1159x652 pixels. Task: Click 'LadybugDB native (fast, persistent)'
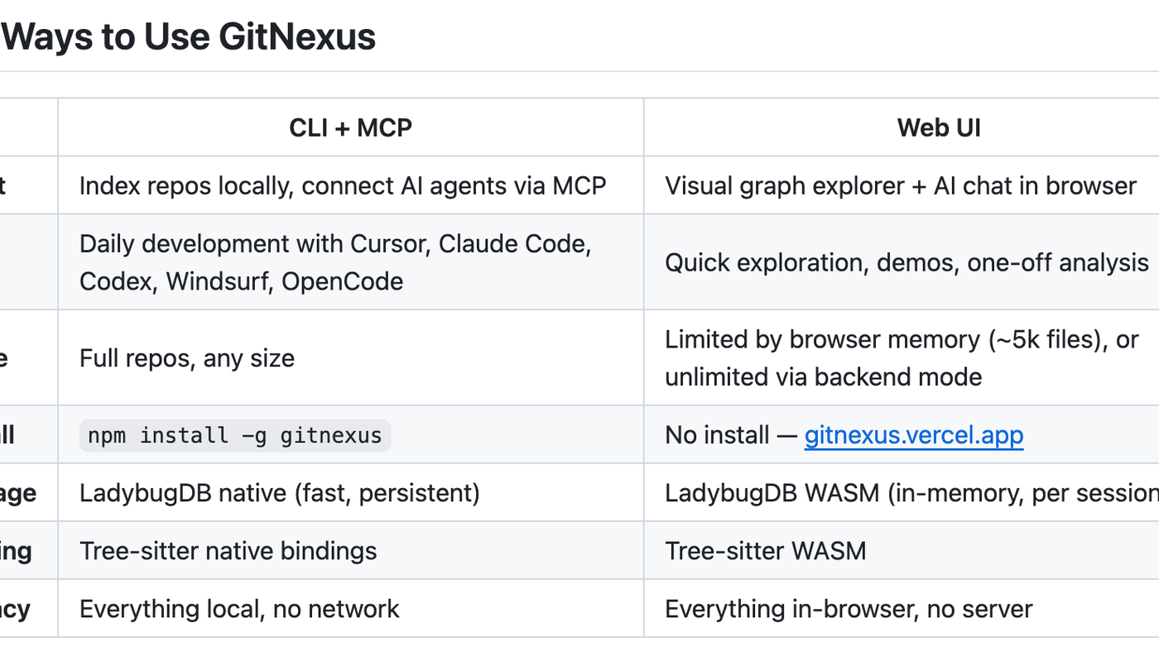(280, 493)
